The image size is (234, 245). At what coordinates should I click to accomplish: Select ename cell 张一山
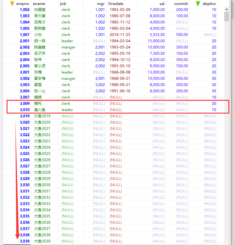point(44,91)
